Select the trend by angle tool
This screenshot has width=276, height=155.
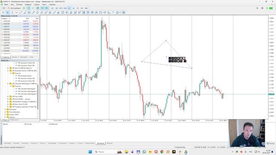pos(25,12)
